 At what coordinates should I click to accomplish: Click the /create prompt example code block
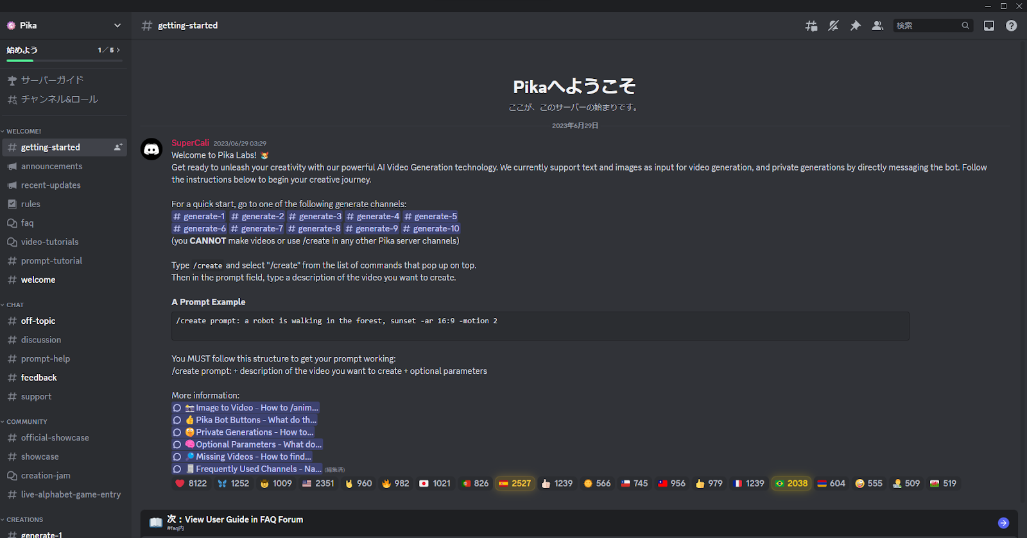[x=540, y=326]
